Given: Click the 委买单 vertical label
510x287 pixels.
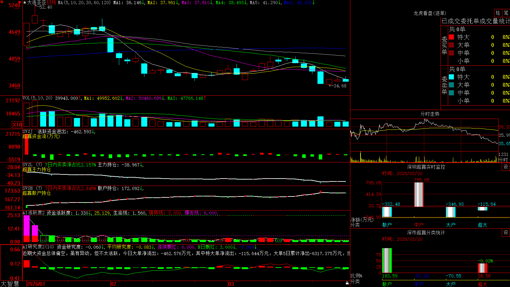Looking at the screenshot, I should tap(444, 45).
